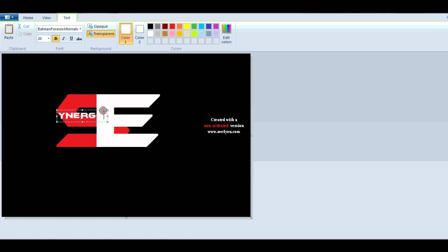This screenshot has height=252, width=448.
Task: Pick the red color swatch
Action: (x=172, y=26)
